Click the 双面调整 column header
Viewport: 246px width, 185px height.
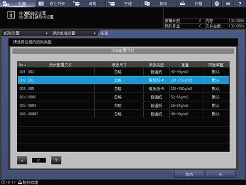[x=216, y=65]
